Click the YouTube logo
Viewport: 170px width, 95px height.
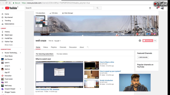coord(12,8)
